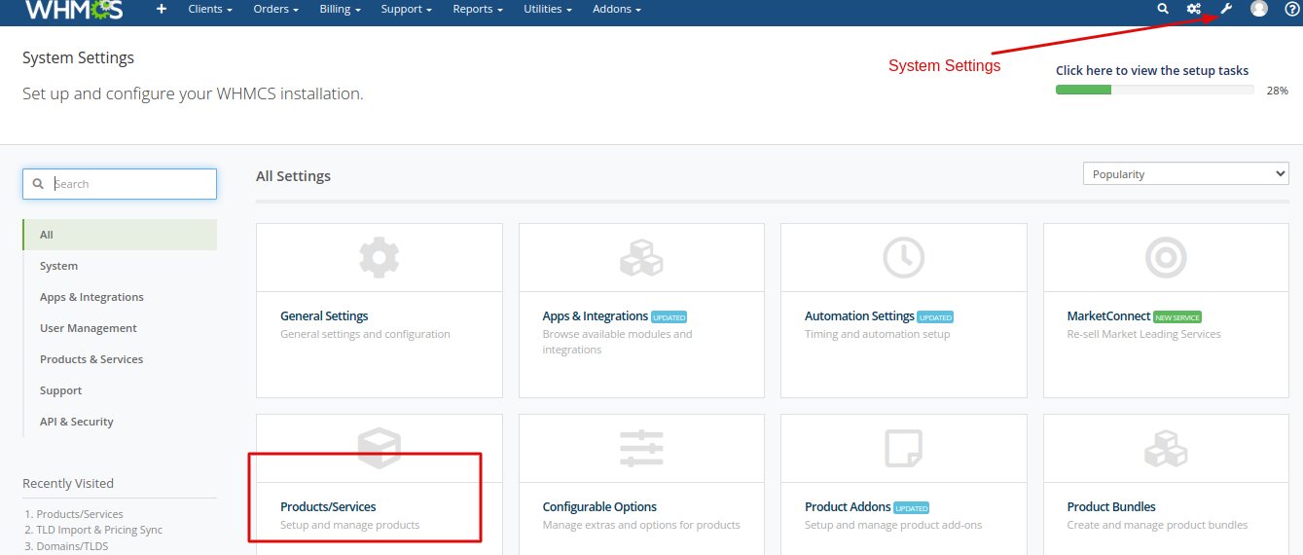
Task: Open the automation gears icon in top bar
Action: [x=1194, y=9]
